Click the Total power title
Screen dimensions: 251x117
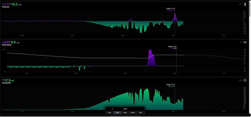point(6,7)
